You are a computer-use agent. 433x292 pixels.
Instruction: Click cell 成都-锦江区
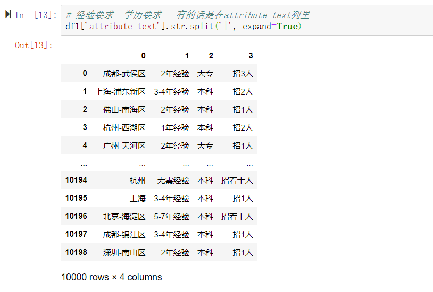pyautogui.click(x=124, y=234)
